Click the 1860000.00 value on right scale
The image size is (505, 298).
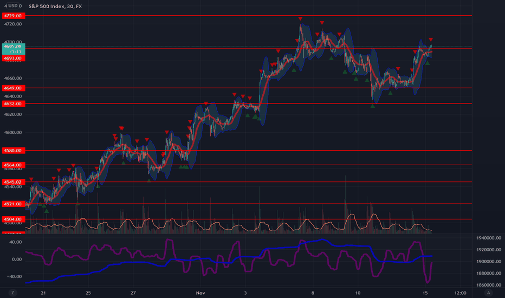[x=489, y=285]
